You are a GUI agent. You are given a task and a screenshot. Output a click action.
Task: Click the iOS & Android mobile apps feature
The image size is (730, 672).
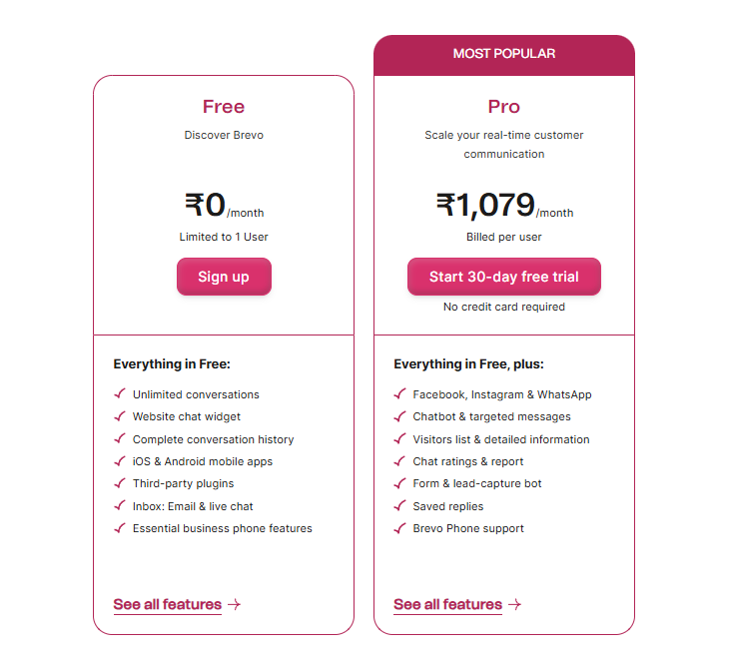[x=203, y=461]
